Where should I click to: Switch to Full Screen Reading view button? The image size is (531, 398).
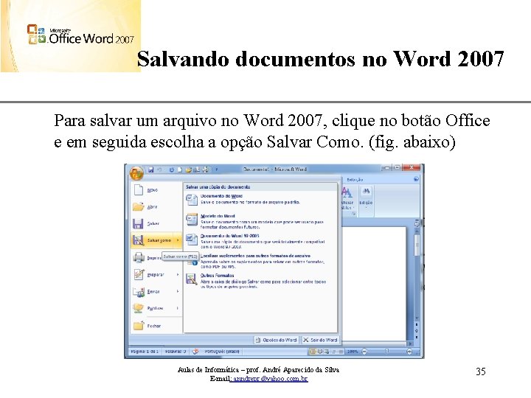319,352
